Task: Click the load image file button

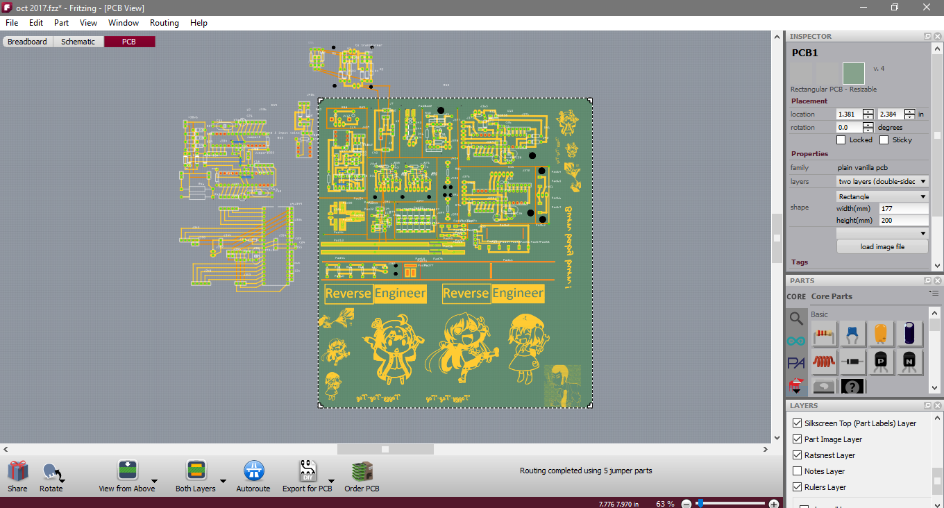Action: pyautogui.click(x=882, y=247)
